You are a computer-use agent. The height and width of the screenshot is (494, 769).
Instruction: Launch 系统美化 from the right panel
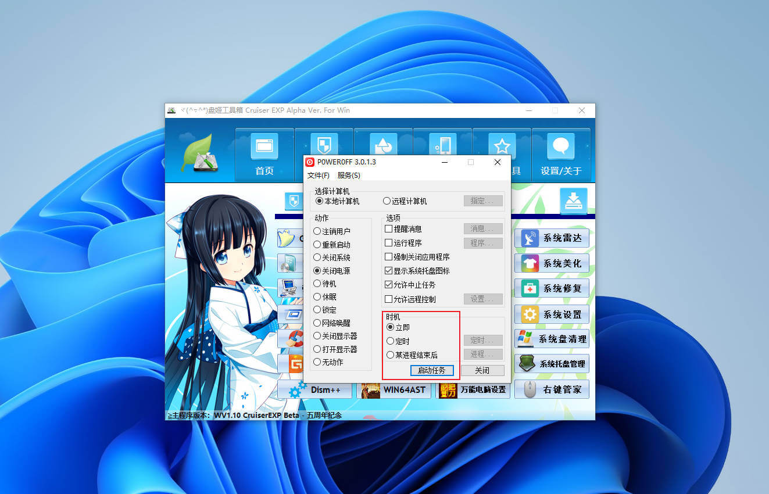[x=551, y=263]
